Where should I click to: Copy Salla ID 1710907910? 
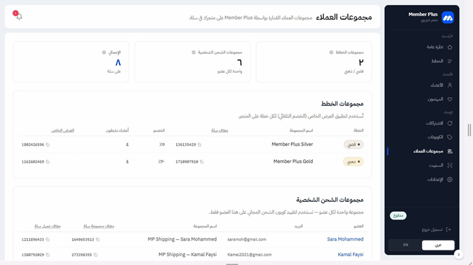click(202, 162)
